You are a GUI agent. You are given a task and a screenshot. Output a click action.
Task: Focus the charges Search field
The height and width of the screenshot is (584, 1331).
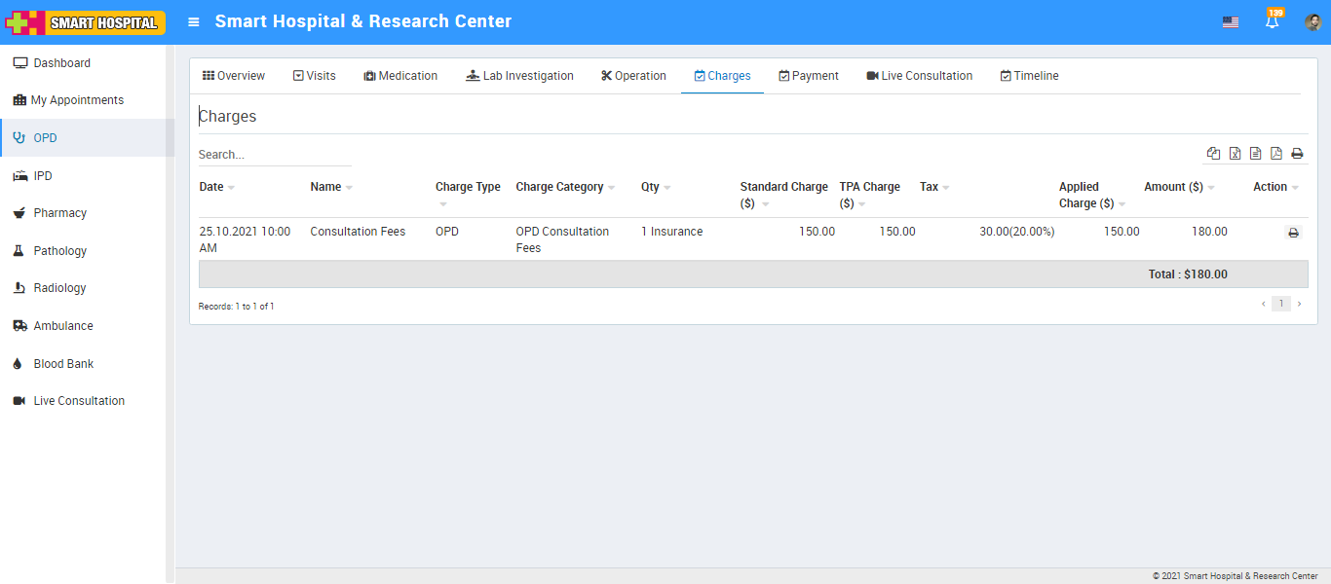275,155
